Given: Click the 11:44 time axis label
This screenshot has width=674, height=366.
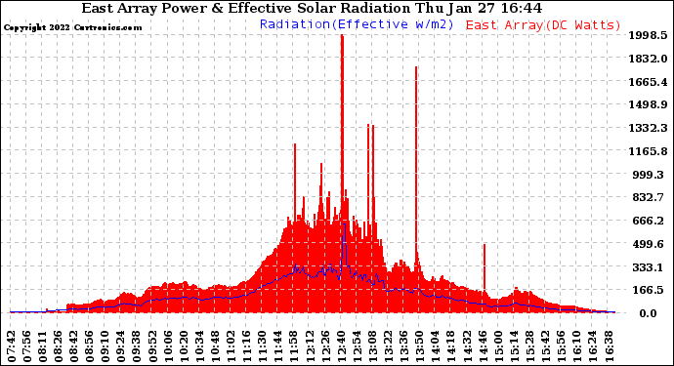Looking at the screenshot, I should pos(278,346).
